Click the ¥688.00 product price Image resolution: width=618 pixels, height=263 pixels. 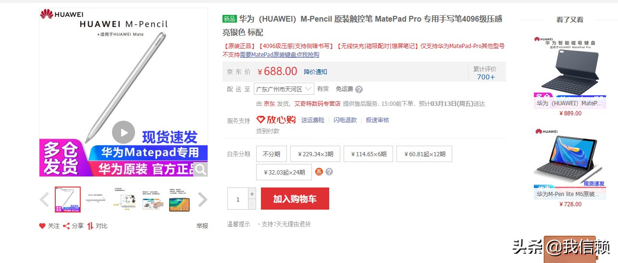[278, 72]
